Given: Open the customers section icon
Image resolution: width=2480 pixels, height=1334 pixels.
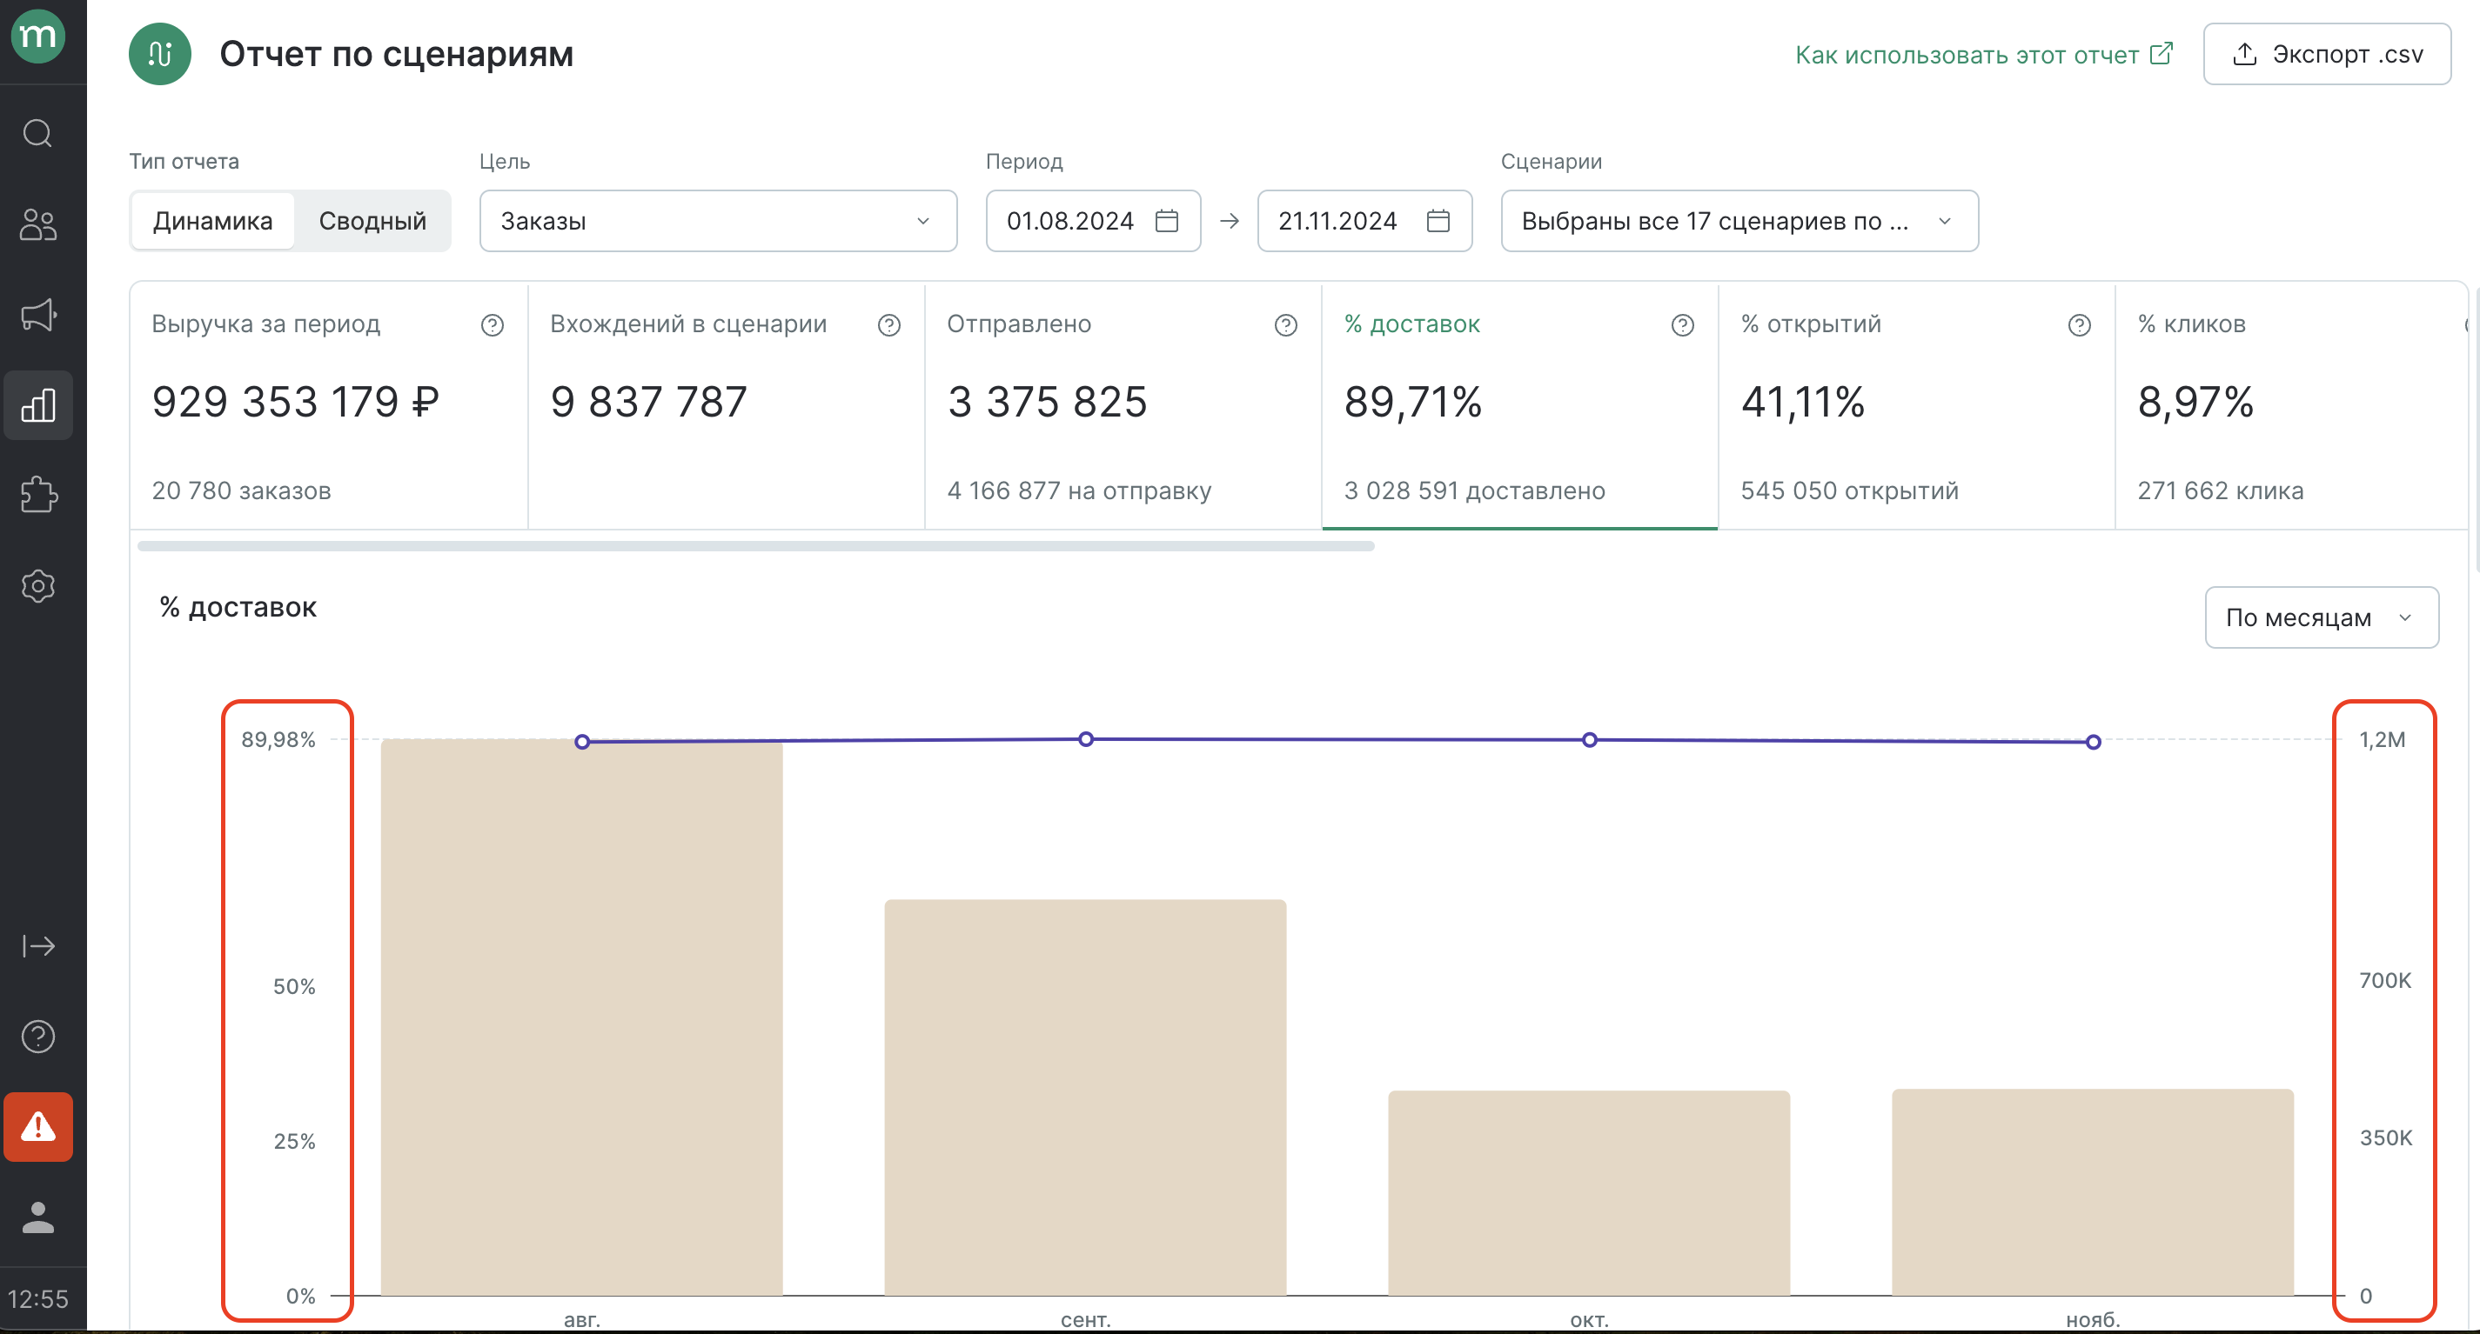Looking at the screenshot, I should (x=37, y=224).
